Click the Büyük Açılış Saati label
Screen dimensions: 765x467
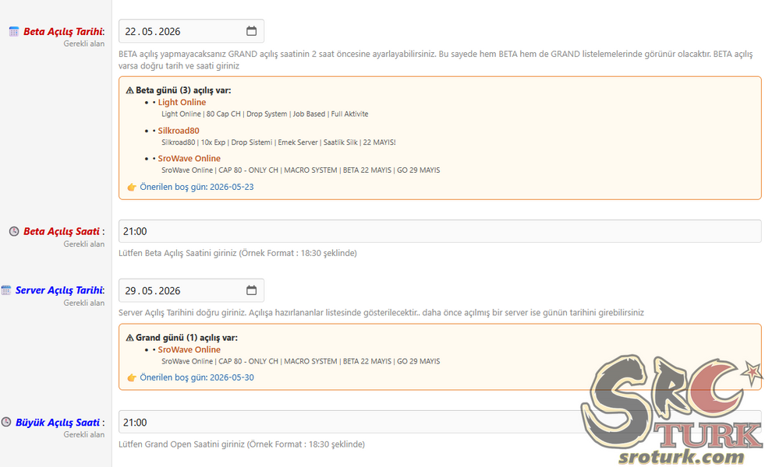pos(58,422)
